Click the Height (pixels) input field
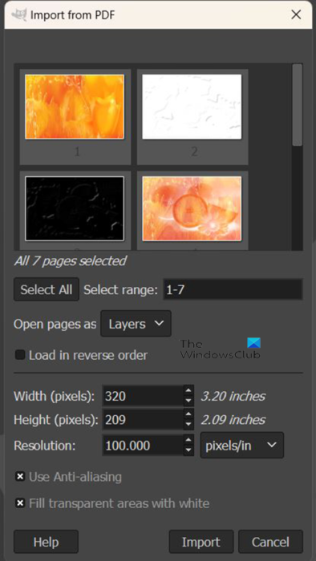316x561 pixels. (143, 420)
